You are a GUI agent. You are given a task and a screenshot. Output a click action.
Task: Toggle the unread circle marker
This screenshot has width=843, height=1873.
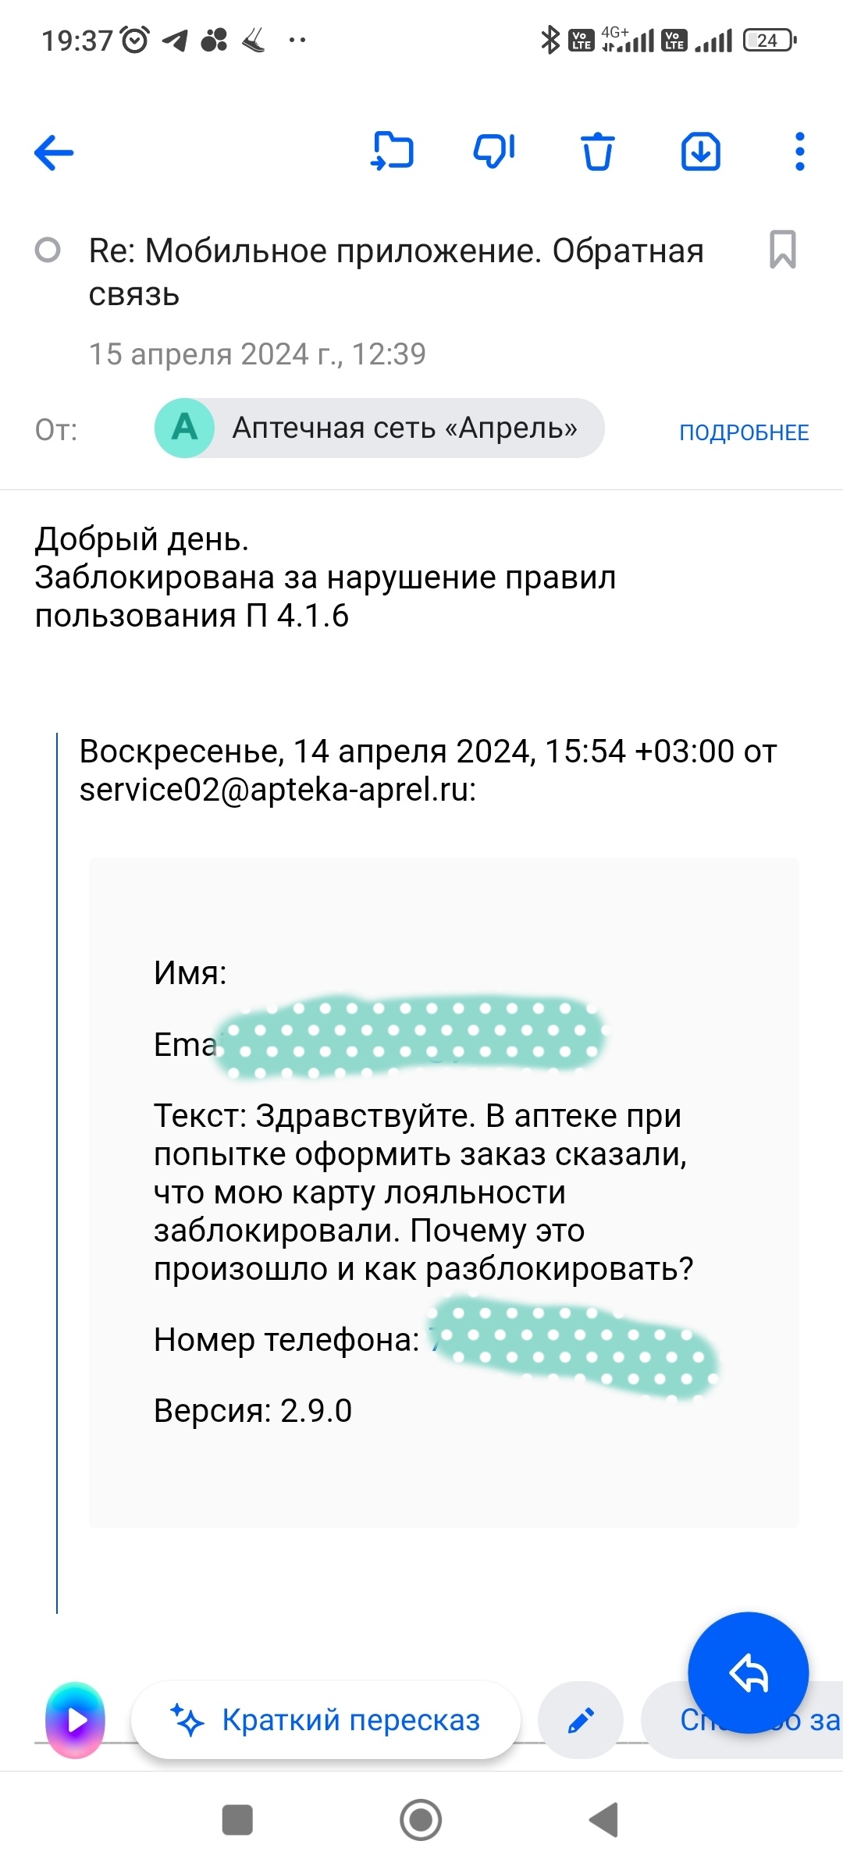coord(48,251)
